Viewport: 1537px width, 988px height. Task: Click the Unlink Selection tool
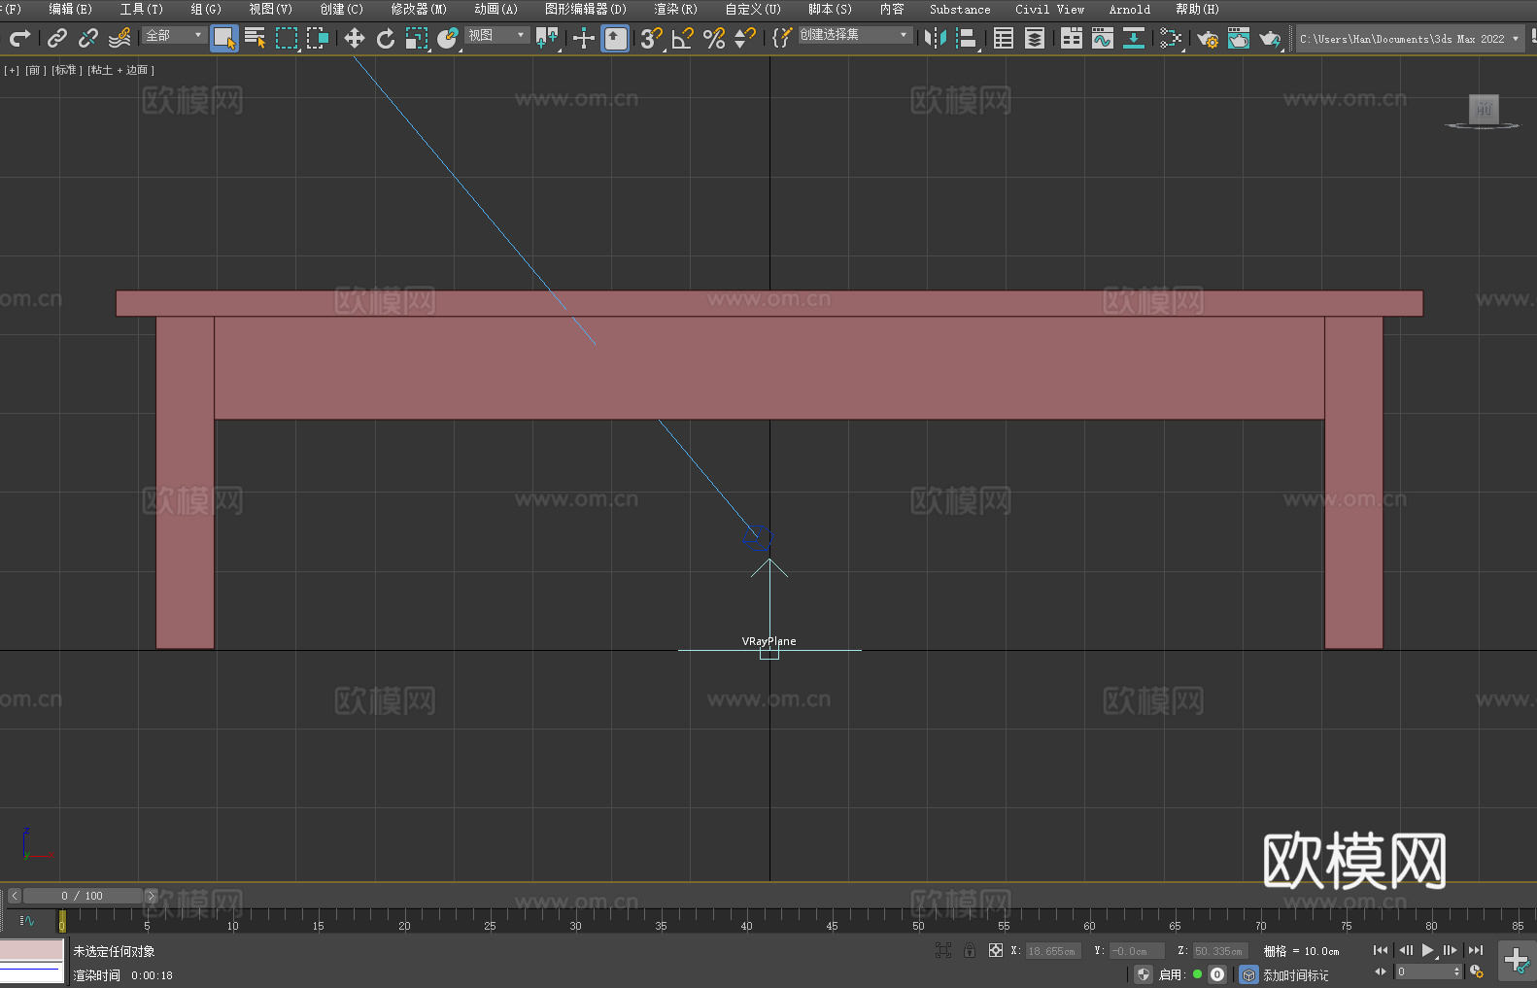point(88,38)
